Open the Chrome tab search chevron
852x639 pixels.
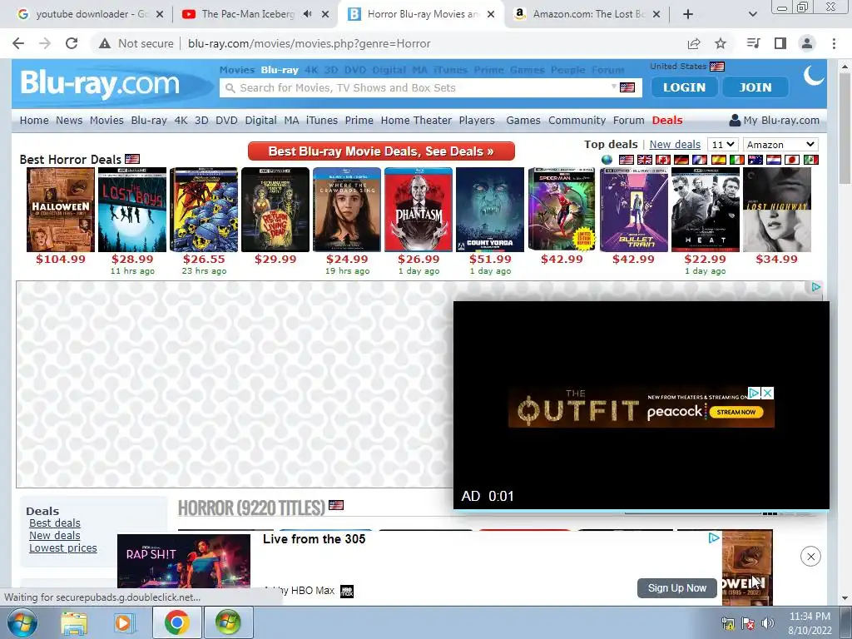(x=752, y=14)
